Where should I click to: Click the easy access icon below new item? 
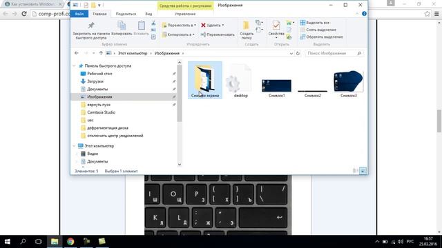coord(258,29)
